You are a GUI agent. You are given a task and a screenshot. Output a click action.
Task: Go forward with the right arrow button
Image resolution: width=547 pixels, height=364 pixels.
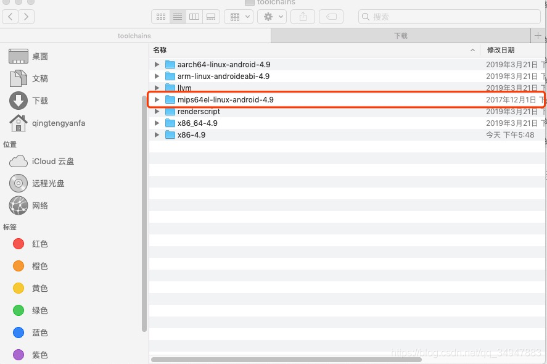[26, 17]
